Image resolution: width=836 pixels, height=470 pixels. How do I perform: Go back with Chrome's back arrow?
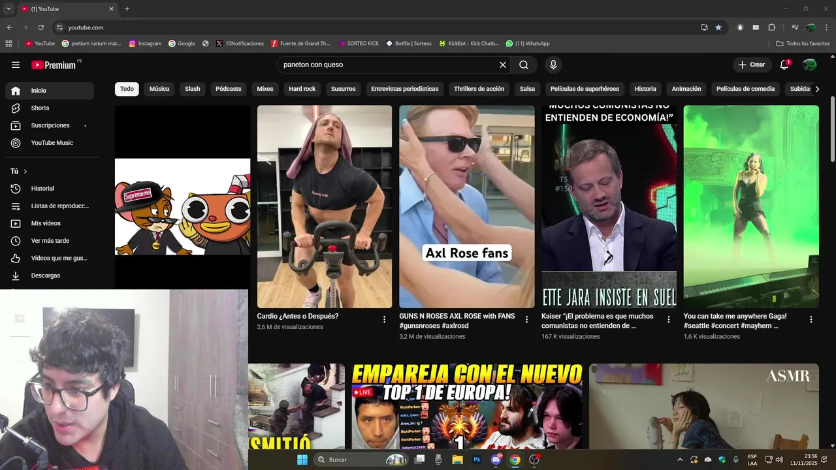coord(9,27)
